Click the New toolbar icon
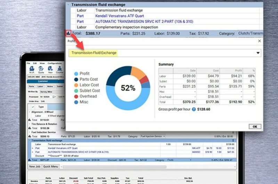This screenshot has width=278, height=184. point(50,70)
